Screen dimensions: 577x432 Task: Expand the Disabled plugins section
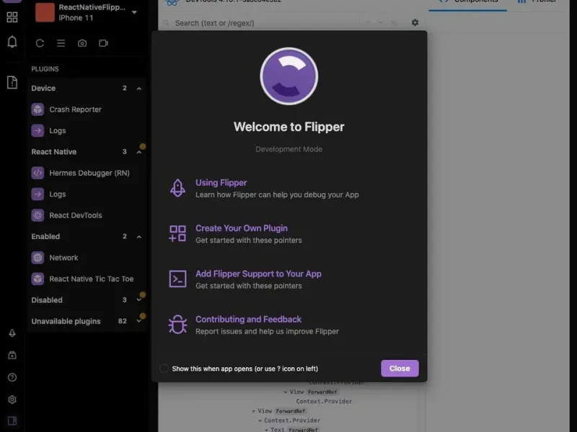pos(139,300)
